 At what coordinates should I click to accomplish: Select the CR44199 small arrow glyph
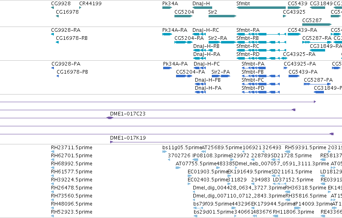tap(80, 8)
